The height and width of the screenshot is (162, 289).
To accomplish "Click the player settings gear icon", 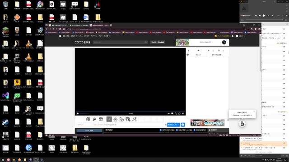I will (x=183, y=113).
